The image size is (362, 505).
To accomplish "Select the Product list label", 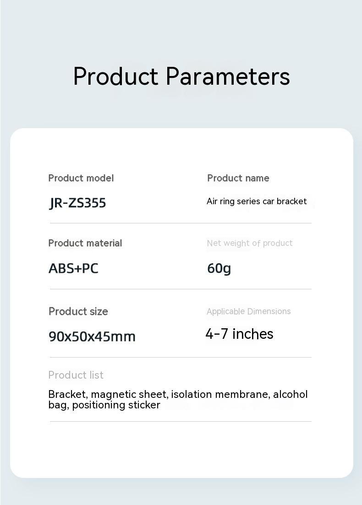I will (x=76, y=375).
